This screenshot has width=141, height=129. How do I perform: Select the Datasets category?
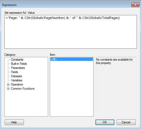pyautogui.click(x=17, y=76)
